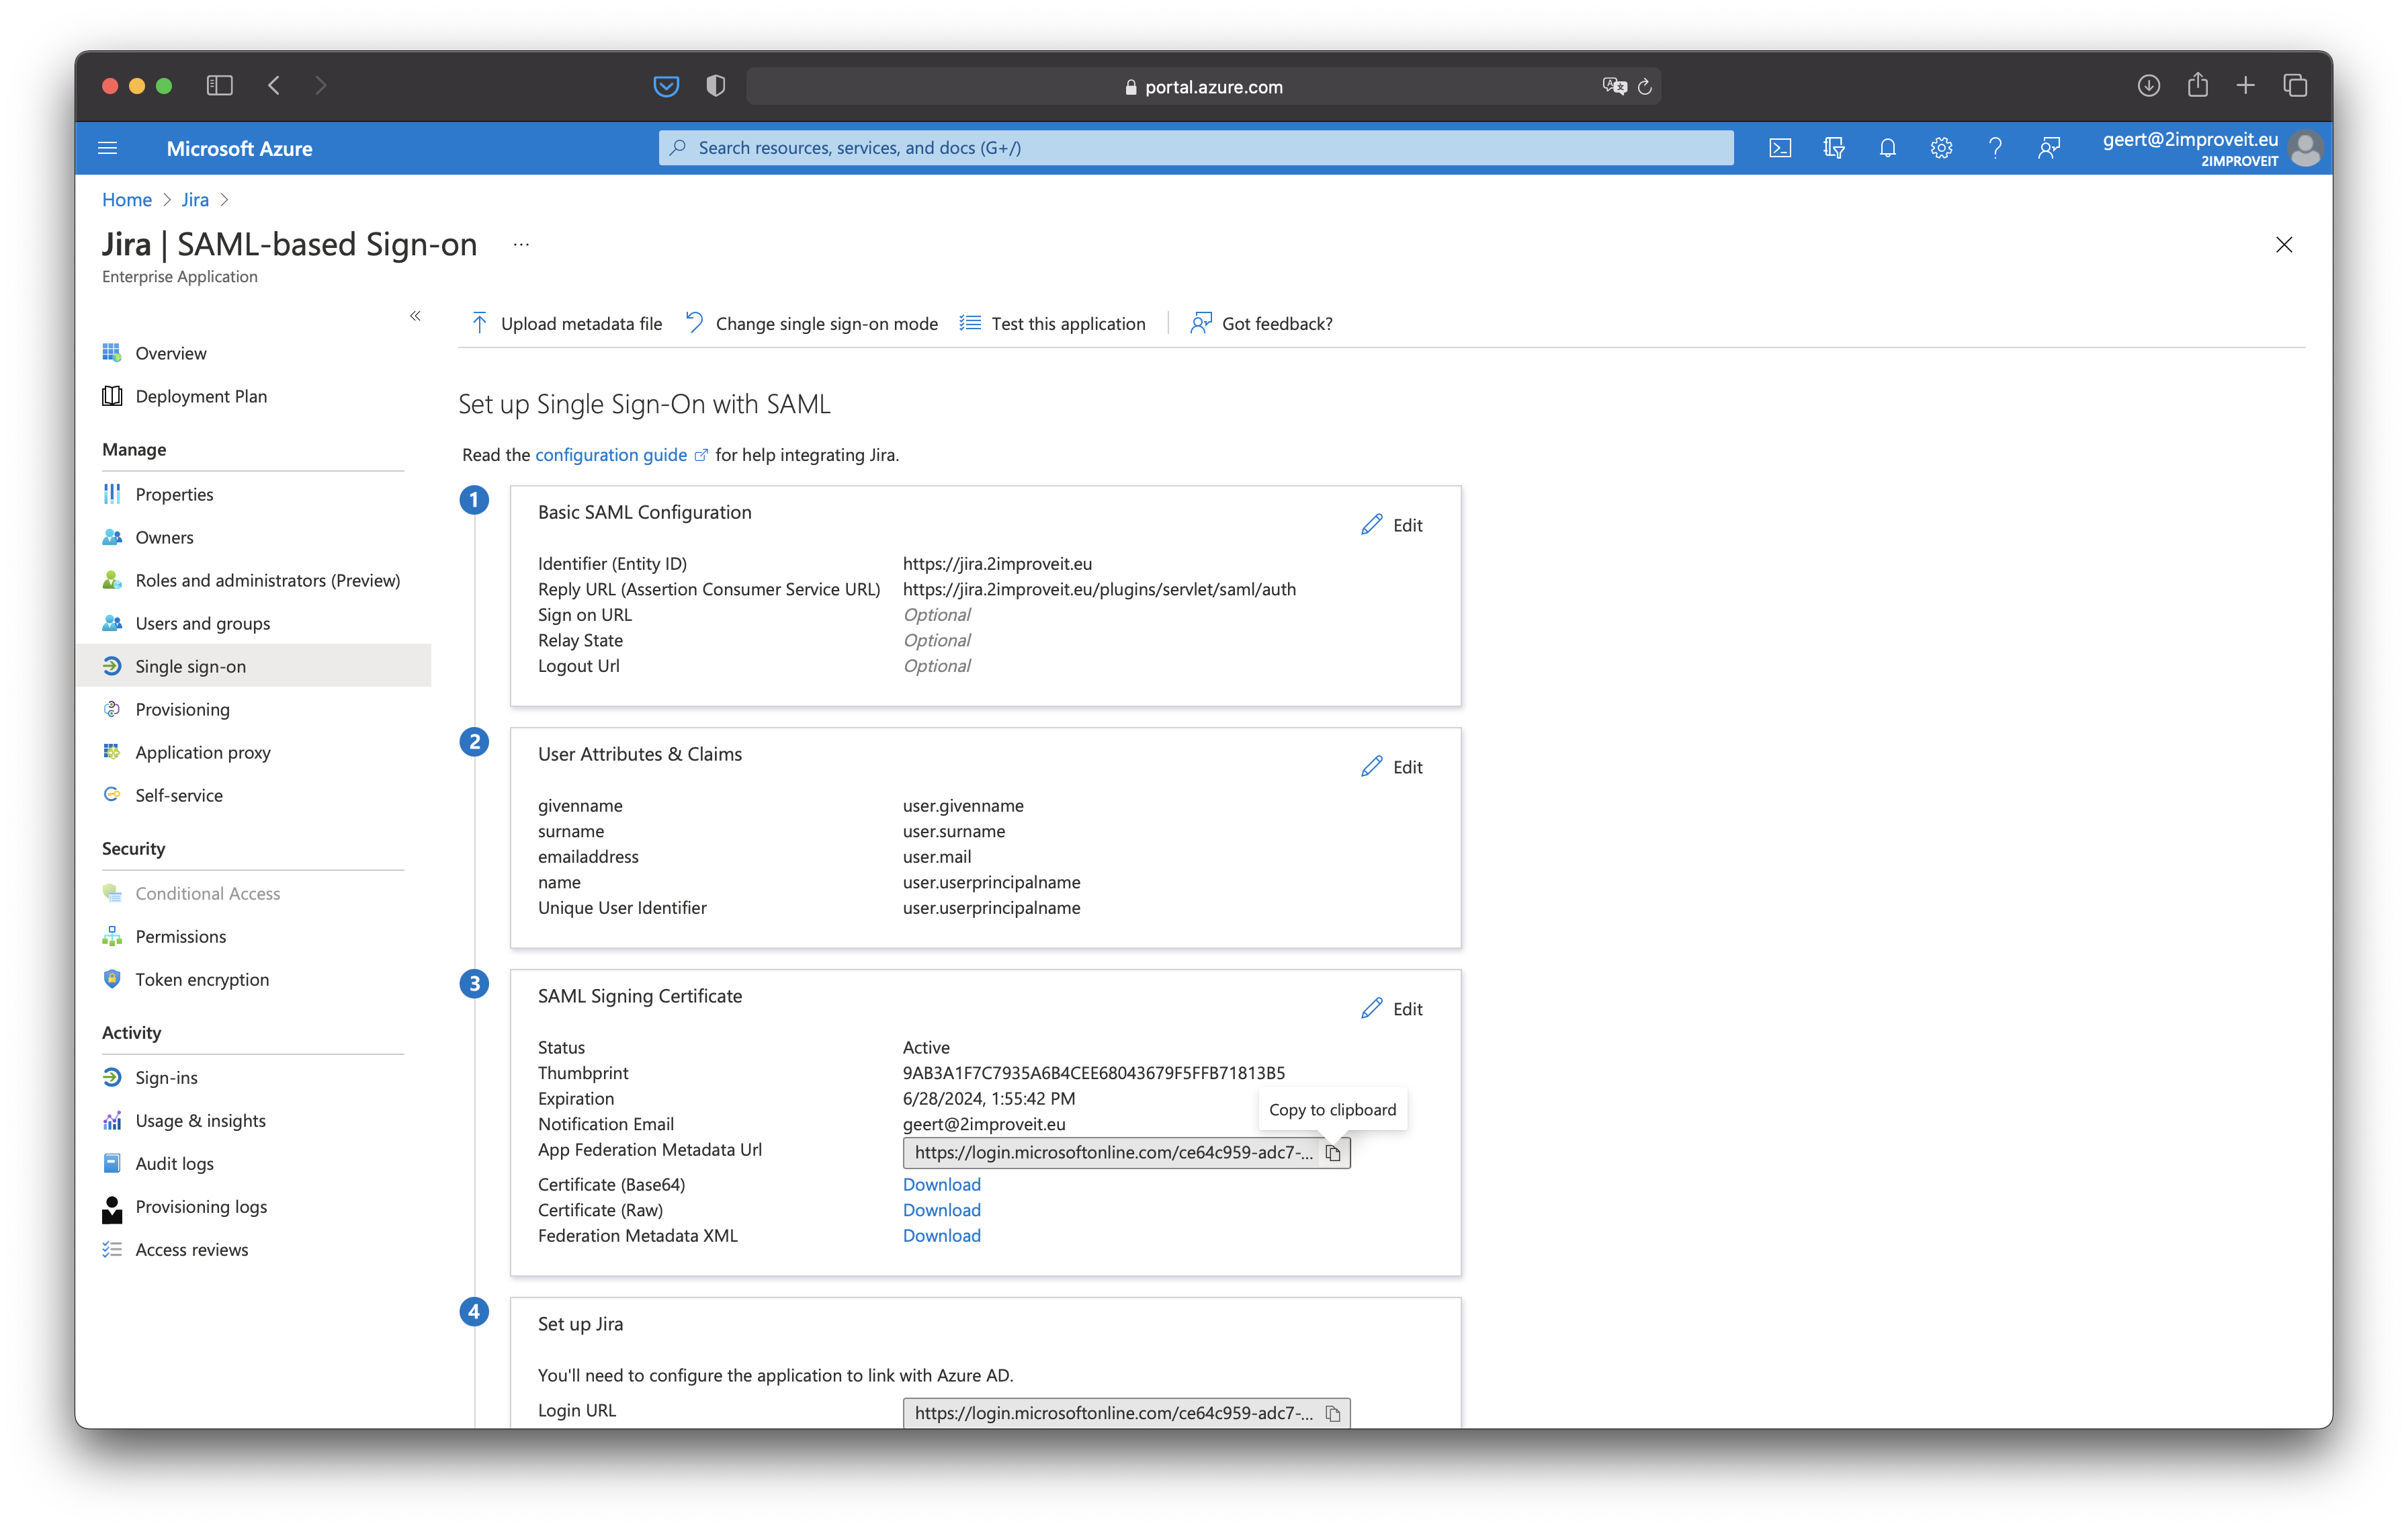This screenshot has width=2408, height=1528.
Task: Click the Pocket extension icon
Action: tap(666, 86)
